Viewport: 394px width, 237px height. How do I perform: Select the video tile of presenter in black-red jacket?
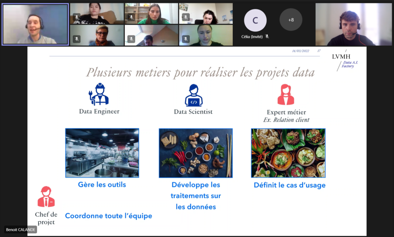353,24
